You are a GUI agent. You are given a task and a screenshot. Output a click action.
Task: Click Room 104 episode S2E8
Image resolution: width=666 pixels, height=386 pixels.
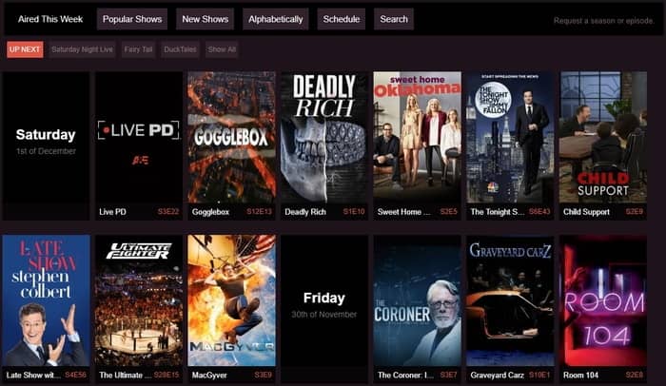pos(635,375)
